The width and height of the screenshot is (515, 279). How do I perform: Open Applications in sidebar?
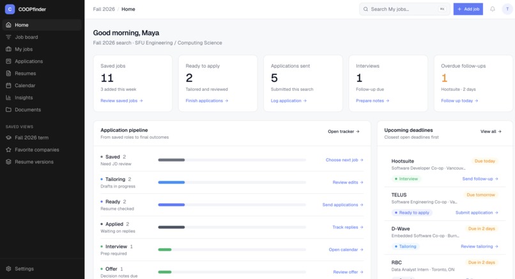click(42, 61)
